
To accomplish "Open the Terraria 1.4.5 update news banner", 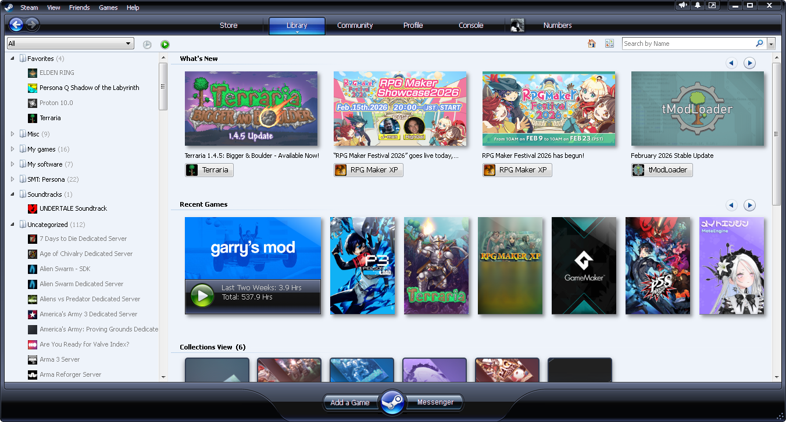I will pyautogui.click(x=251, y=109).
